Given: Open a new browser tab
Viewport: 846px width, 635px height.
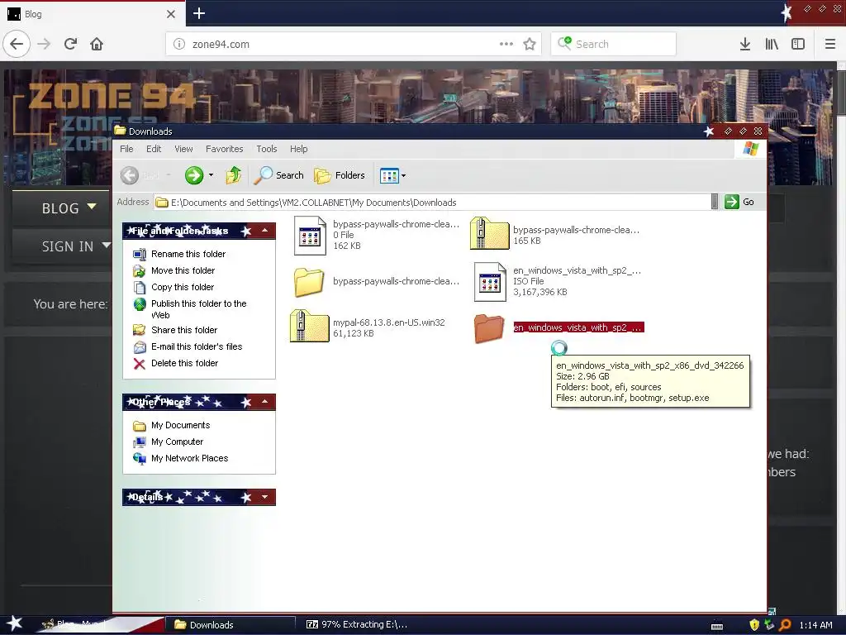Looking at the screenshot, I should click(x=199, y=13).
